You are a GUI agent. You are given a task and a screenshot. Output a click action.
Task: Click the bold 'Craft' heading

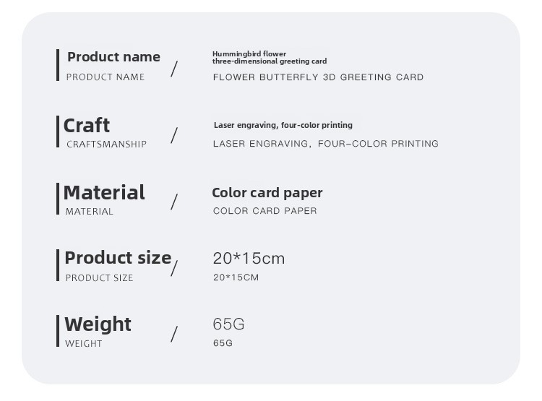coord(87,125)
